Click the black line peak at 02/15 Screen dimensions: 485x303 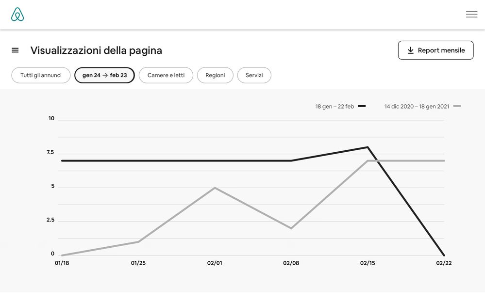pos(368,147)
